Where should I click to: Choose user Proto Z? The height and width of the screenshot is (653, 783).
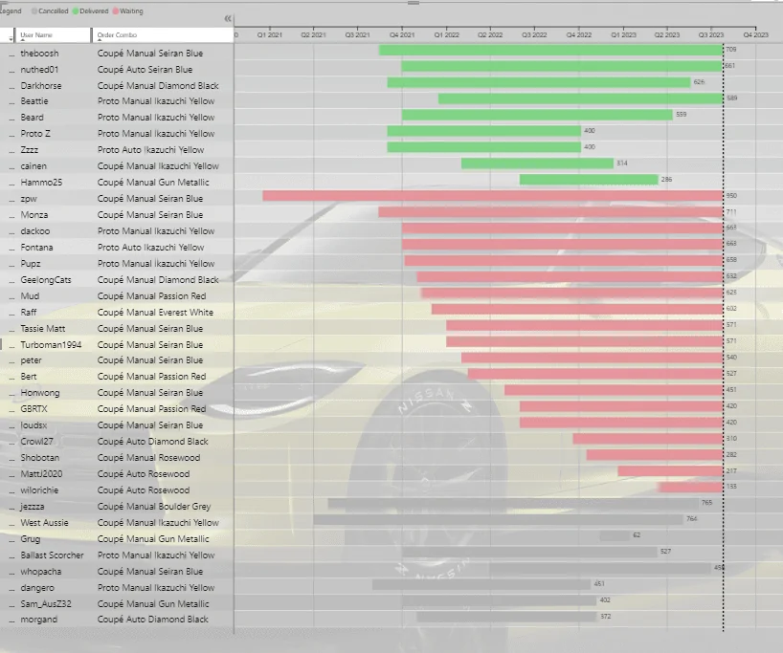coord(35,134)
